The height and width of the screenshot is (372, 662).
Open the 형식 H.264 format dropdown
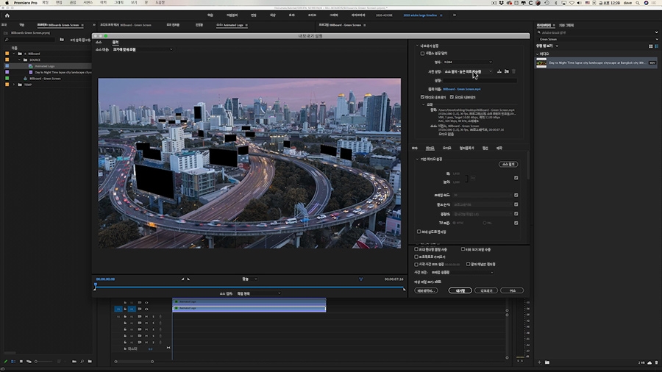coord(468,62)
